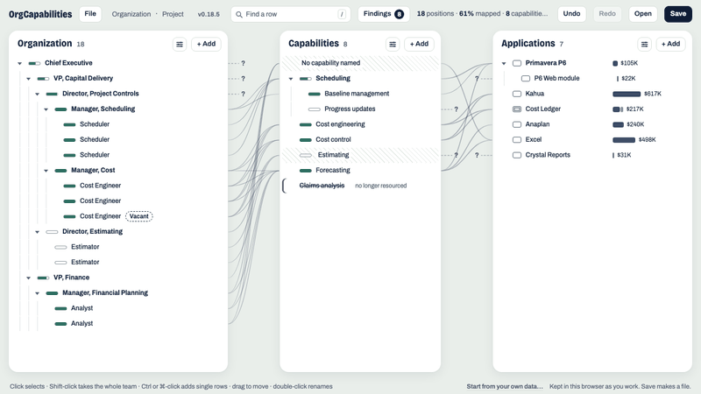Screen dimensions: 701x394
Task: Click the Kahua box icon
Action: click(517, 94)
